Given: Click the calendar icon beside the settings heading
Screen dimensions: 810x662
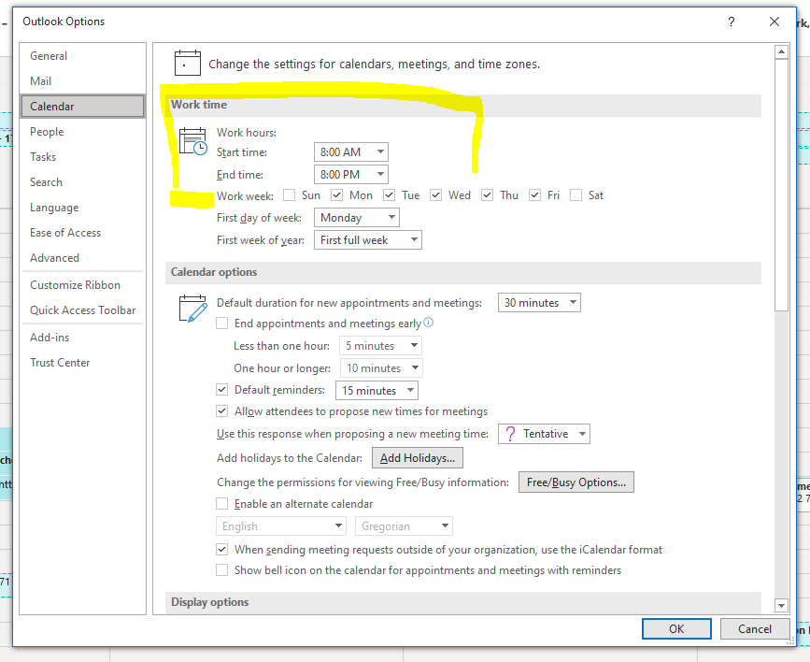Looking at the screenshot, I should coord(188,63).
